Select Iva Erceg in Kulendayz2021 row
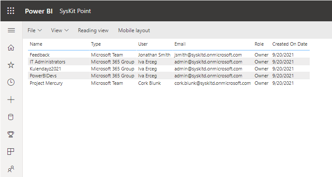332x177 pixels. (x=148, y=69)
